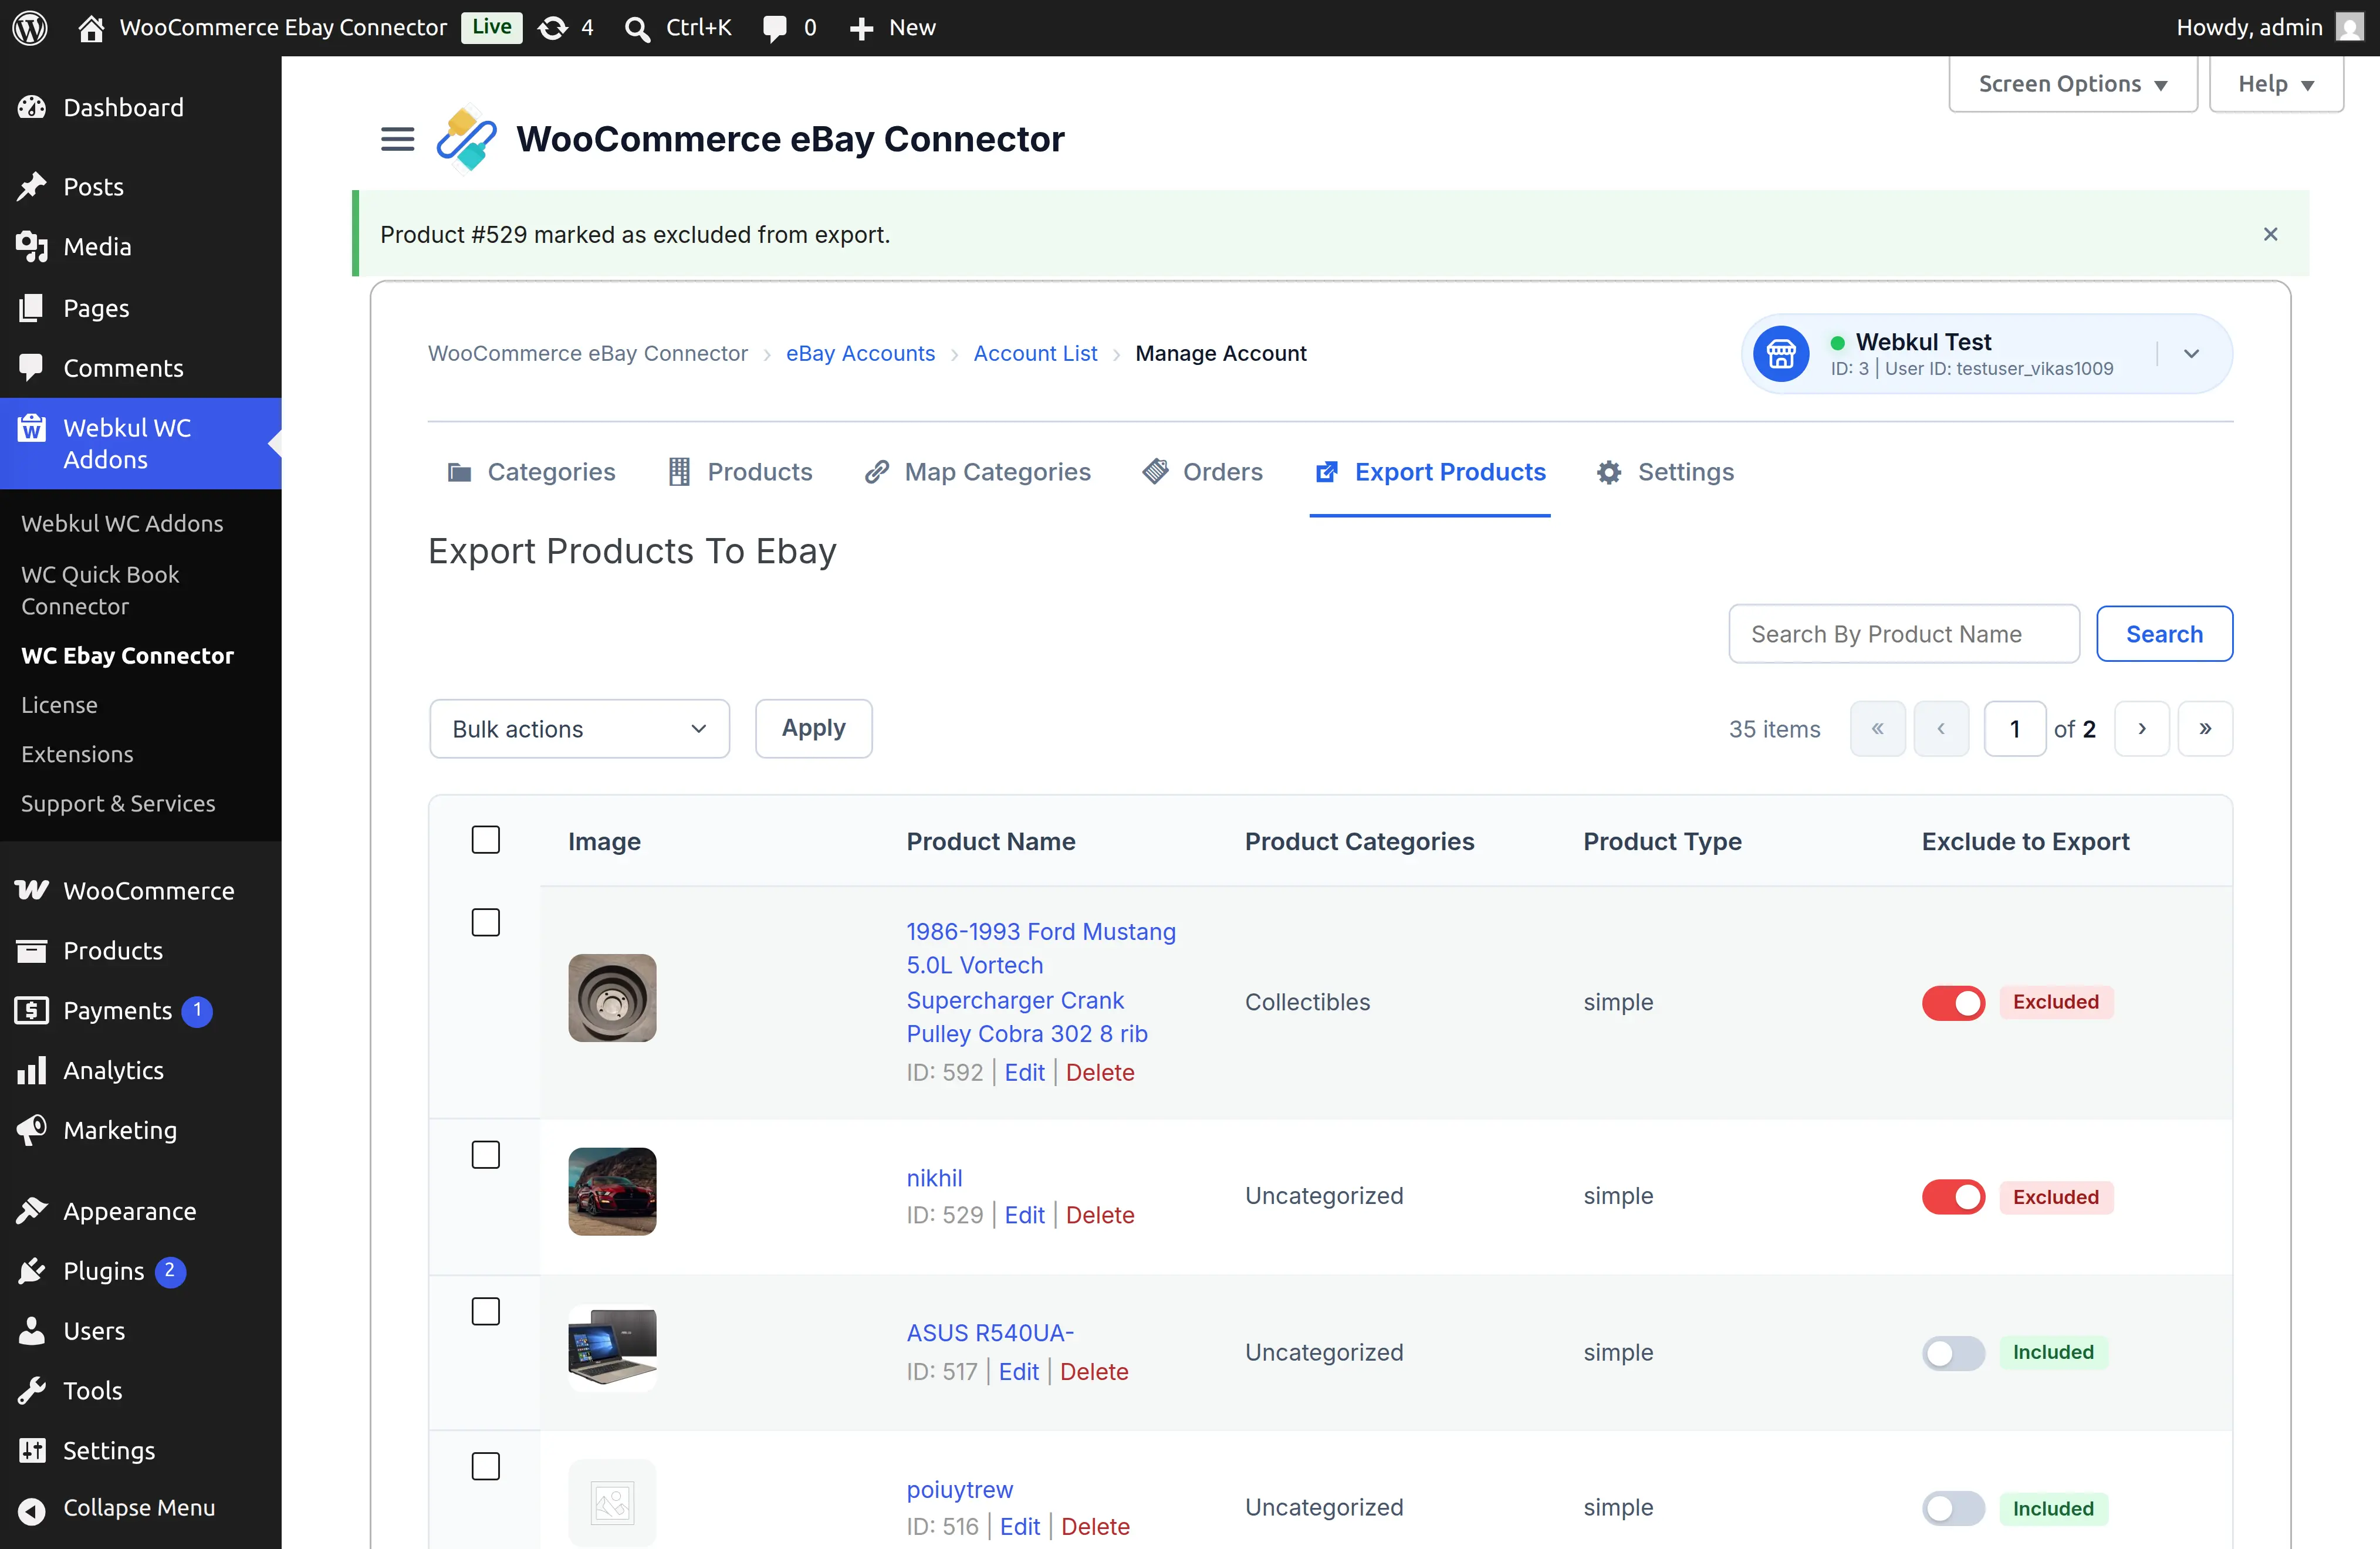The width and height of the screenshot is (2380, 1549).
Task: Open the Account List breadcrumb link
Action: pos(1035,353)
